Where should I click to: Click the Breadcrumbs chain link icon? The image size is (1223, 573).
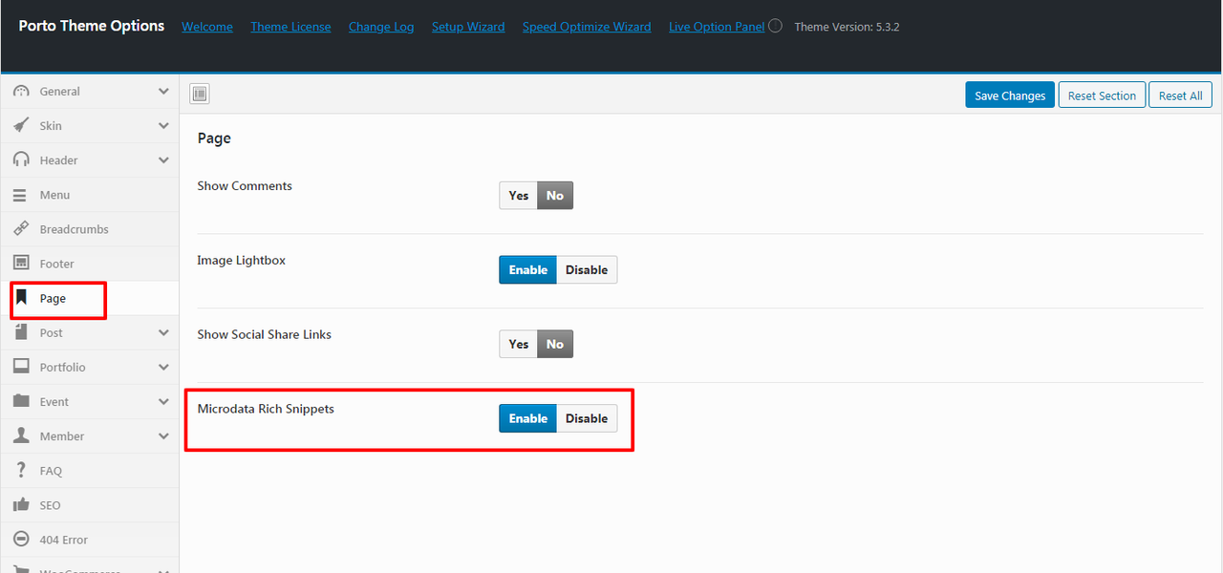[21, 229]
